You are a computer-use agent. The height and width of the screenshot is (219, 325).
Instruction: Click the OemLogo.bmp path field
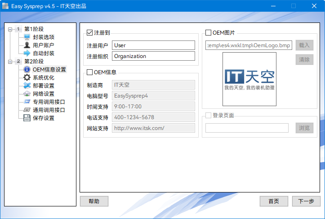coord(249,45)
